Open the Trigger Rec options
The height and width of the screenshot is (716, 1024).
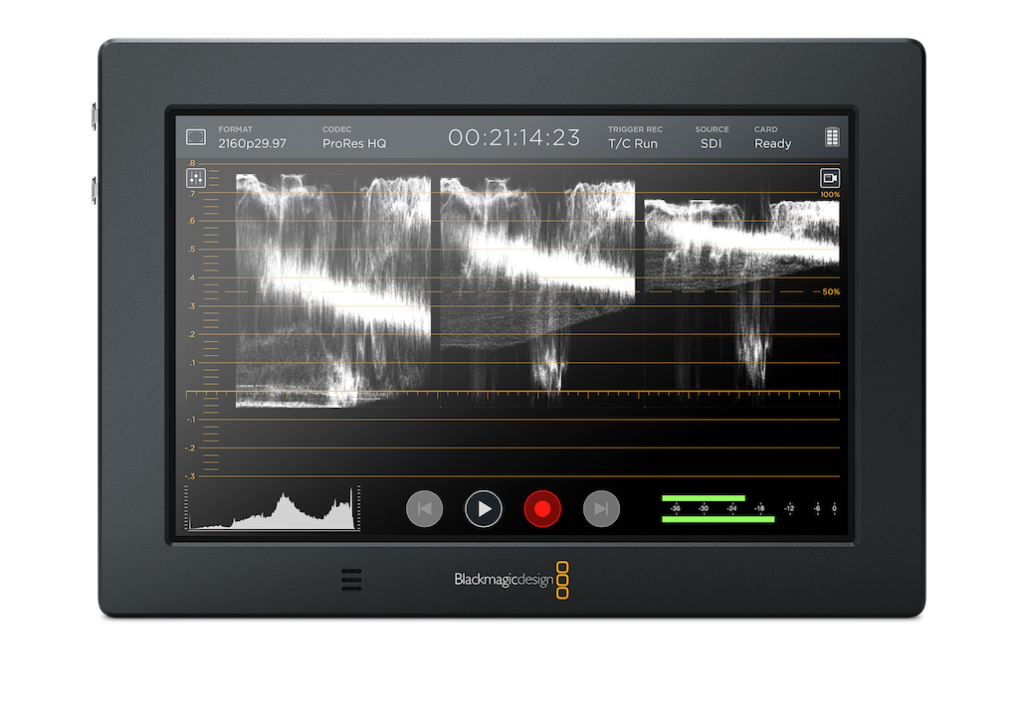coord(634,129)
